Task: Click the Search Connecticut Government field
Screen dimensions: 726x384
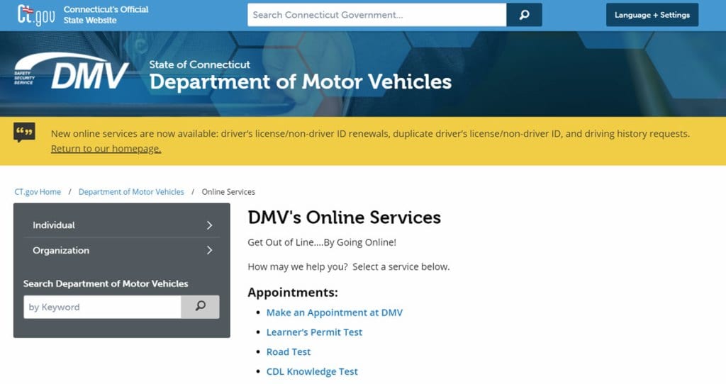Action: [376, 15]
